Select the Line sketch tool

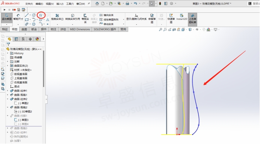(x=27, y=15)
